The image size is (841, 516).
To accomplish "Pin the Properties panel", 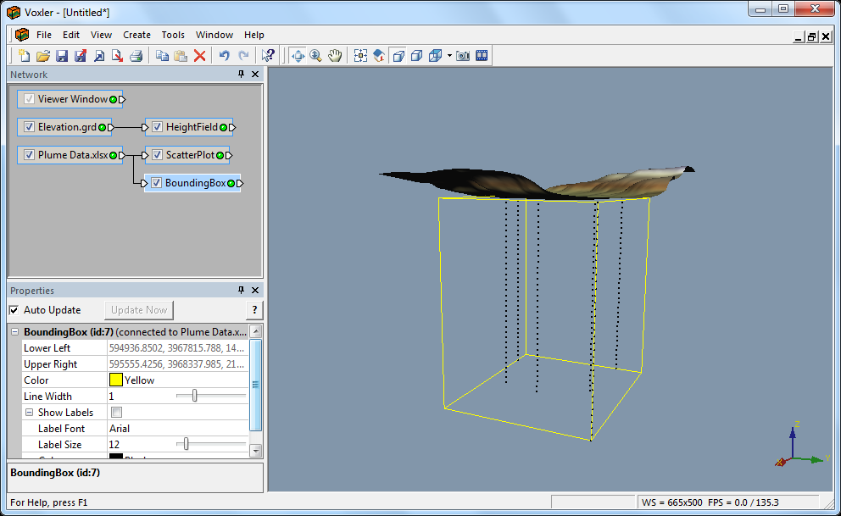I will 241,290.
